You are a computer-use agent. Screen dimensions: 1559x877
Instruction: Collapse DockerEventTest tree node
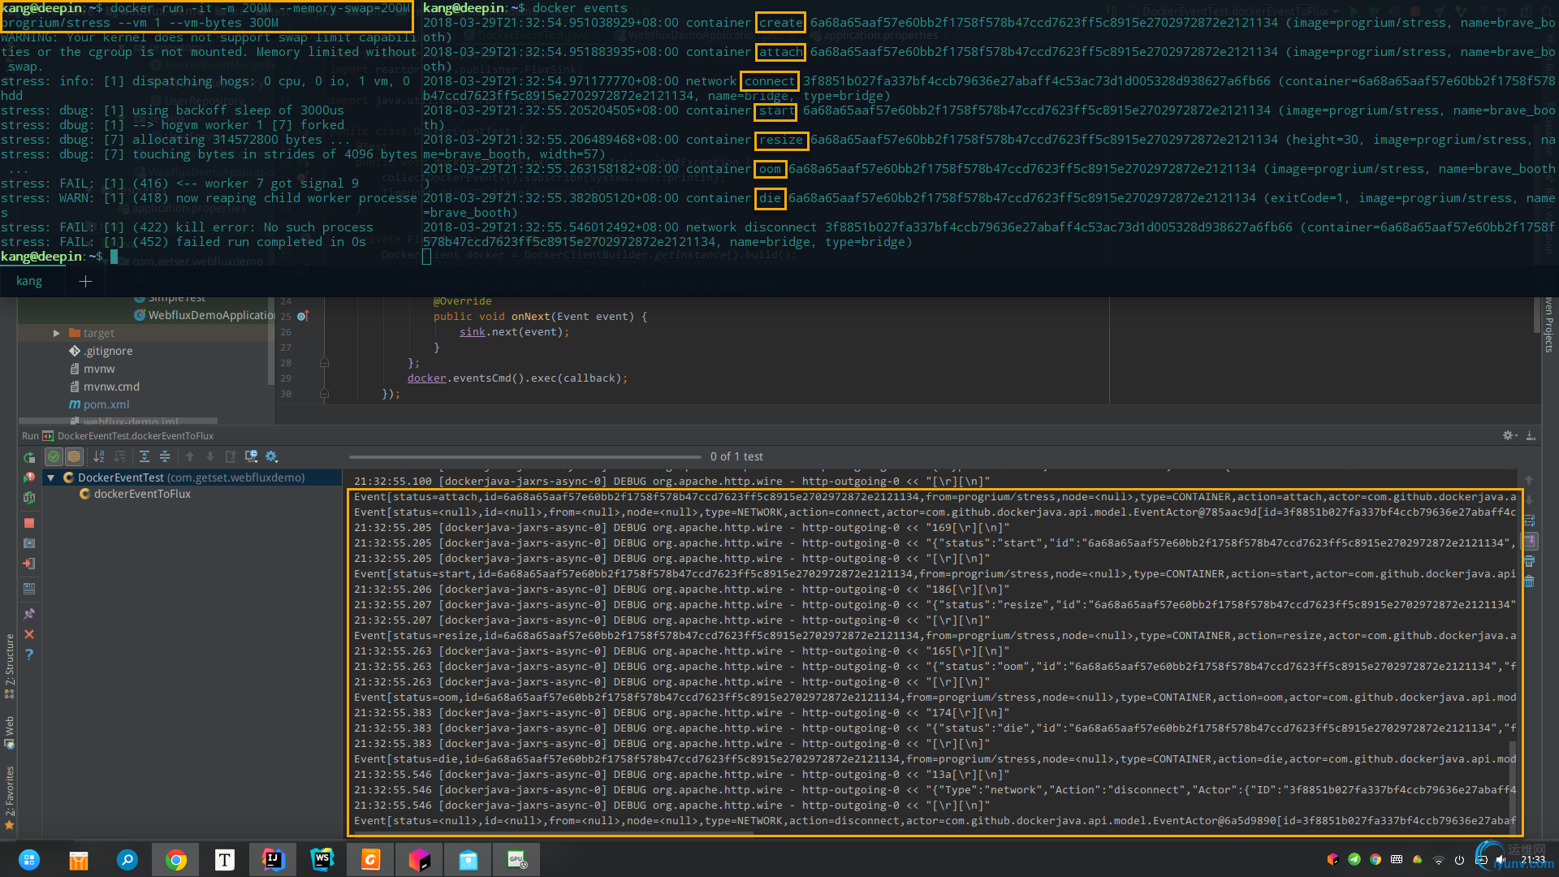tap(50, 477)
